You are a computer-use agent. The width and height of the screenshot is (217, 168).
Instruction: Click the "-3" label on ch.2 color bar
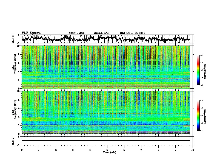[x=202, y=101]
